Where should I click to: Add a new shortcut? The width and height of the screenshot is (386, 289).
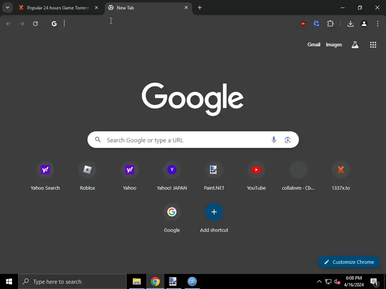[x=214, y=219]
